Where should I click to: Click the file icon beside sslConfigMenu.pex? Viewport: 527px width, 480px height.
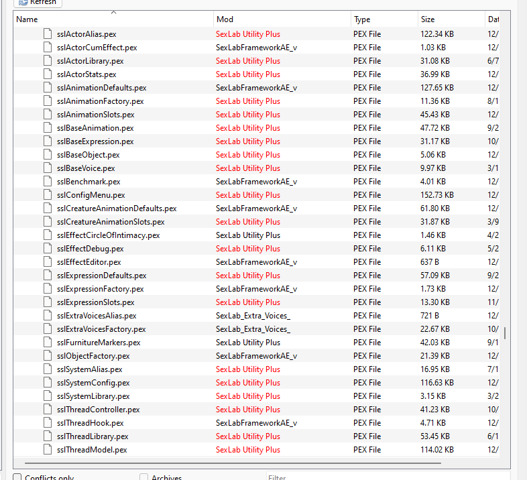coord(48,195)
